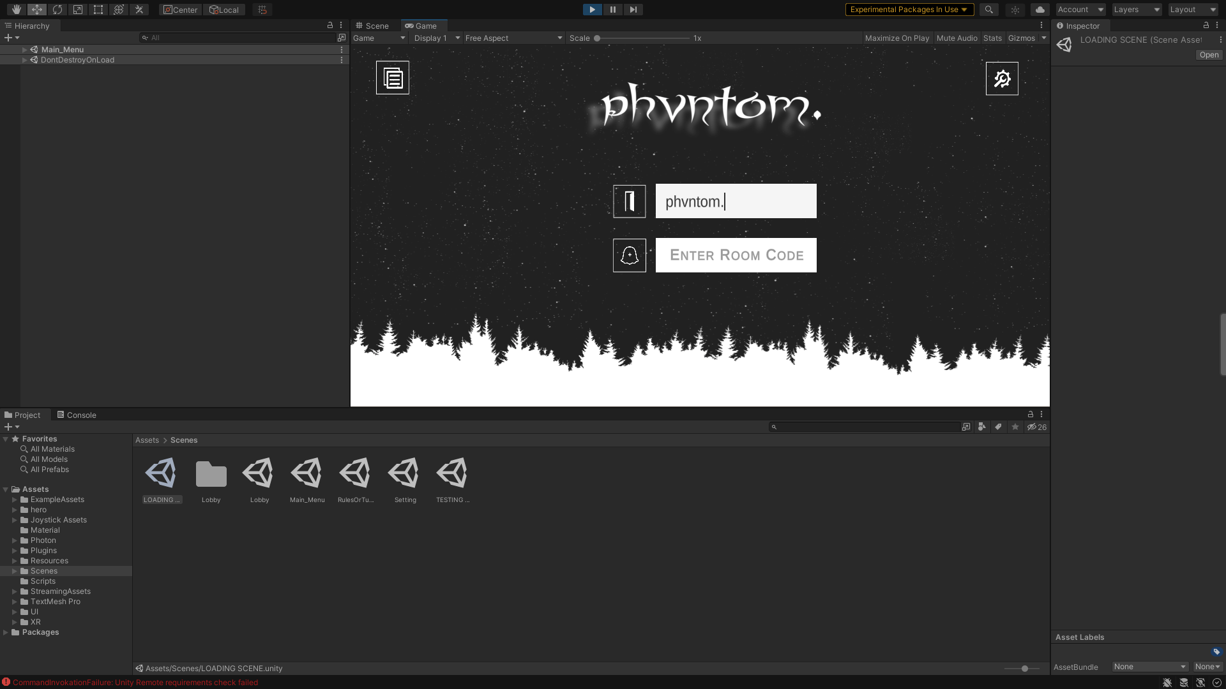Toggle Maximize On Play
Viewport: 1226px width, 689px height.
897,38
